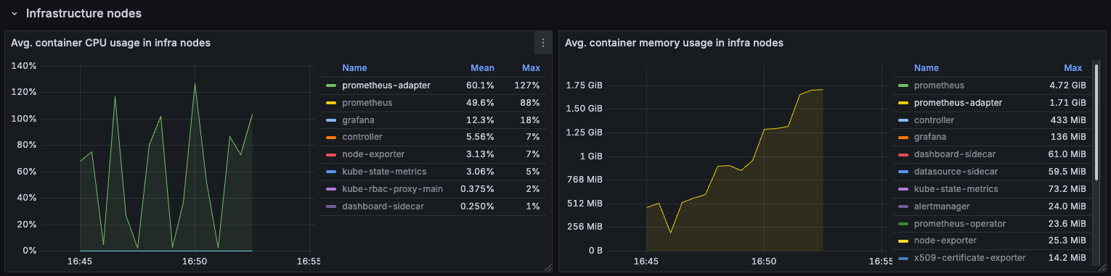This screenshot has width=1111, height=276.
Task: Toggle x509-certificate-exporter series in memory legend
Action: (x=970, y=258)
